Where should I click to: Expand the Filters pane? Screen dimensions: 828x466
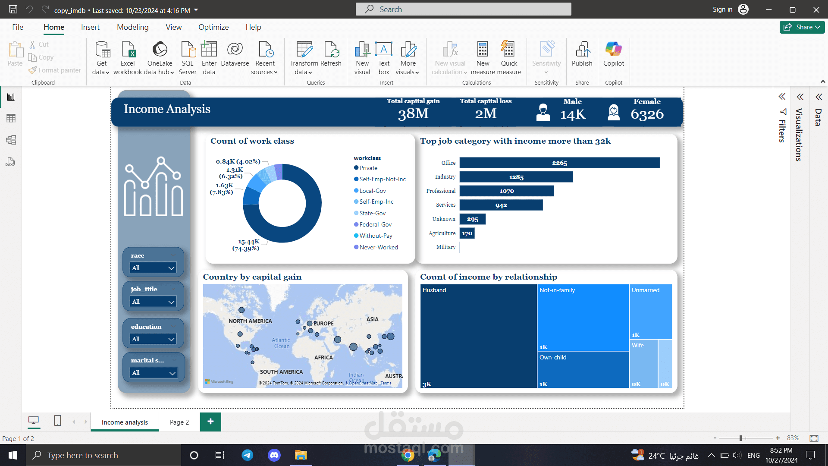click(782, 97)
